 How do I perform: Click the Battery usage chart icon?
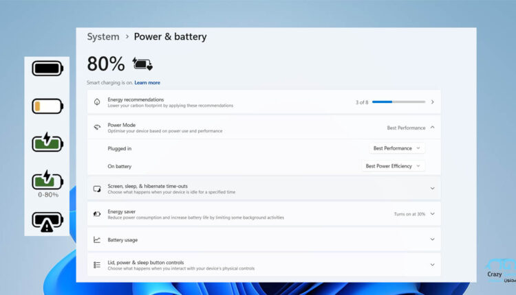click(97, 239)
